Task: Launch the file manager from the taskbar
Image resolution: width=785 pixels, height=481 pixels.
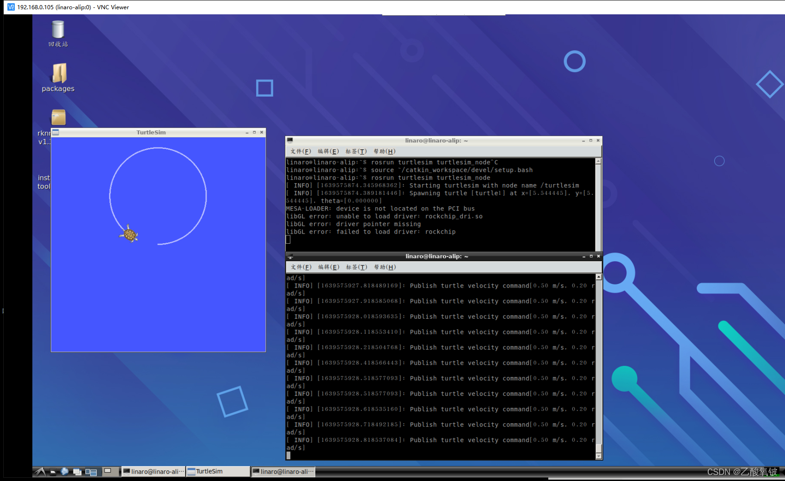Action: point(53,472)
